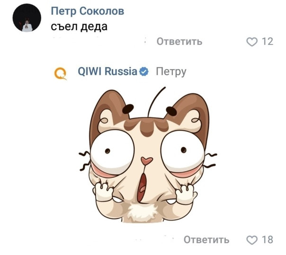
Task: Visit Петр Соколов's profile via his name
Action: pos(88,11)
